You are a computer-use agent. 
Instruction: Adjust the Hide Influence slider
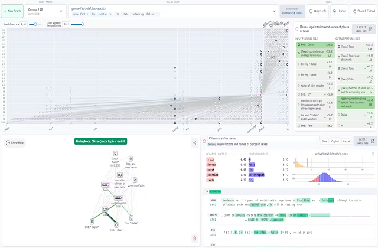[35, 24]
